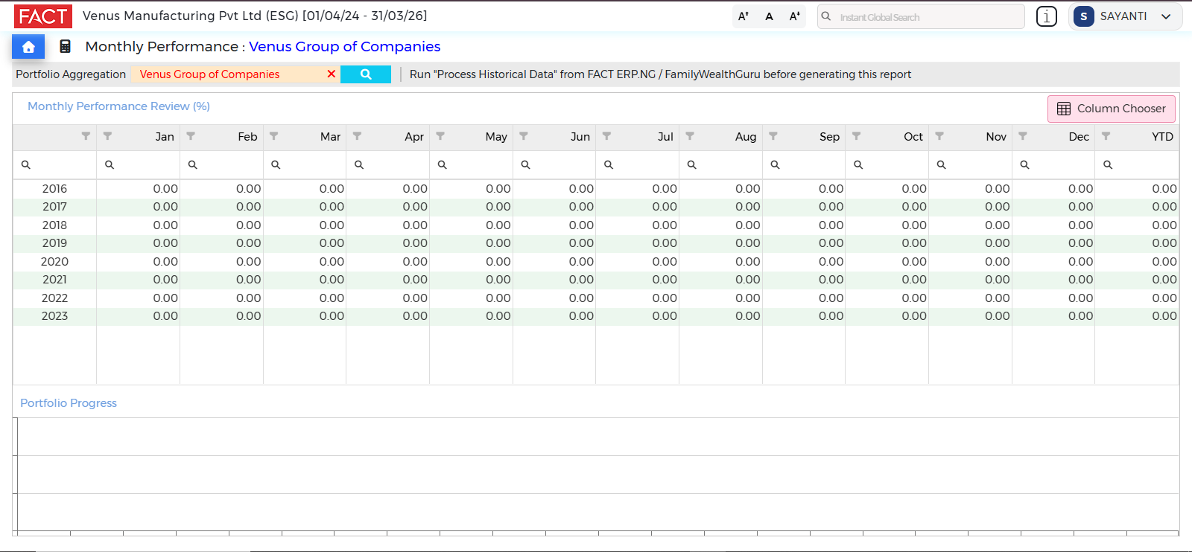Viewport: 1192px width, 552px height.
Task: Clear Venus Group of Companies selection
Action: [331, 74]
